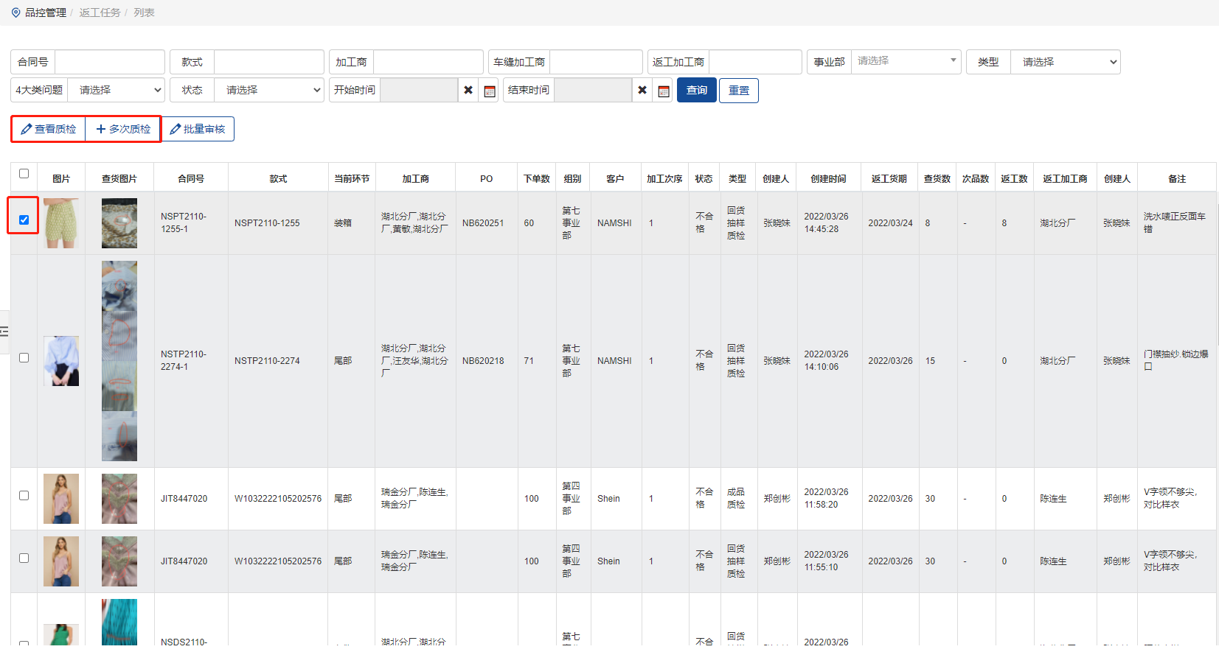1219x652 pixels.
Task: Click the location pin icon in breadcrumb
Action: [15, 13]
